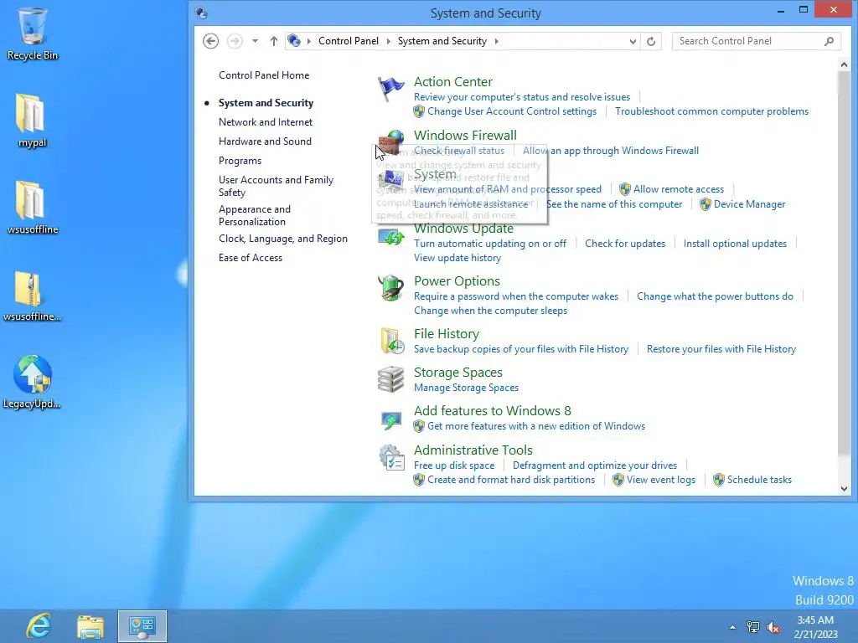The image size is (858, 643).
Task: Click View event logs link
Action: (x=661, y=480)
